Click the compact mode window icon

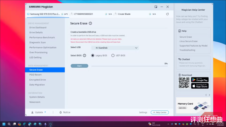[156, 7]
